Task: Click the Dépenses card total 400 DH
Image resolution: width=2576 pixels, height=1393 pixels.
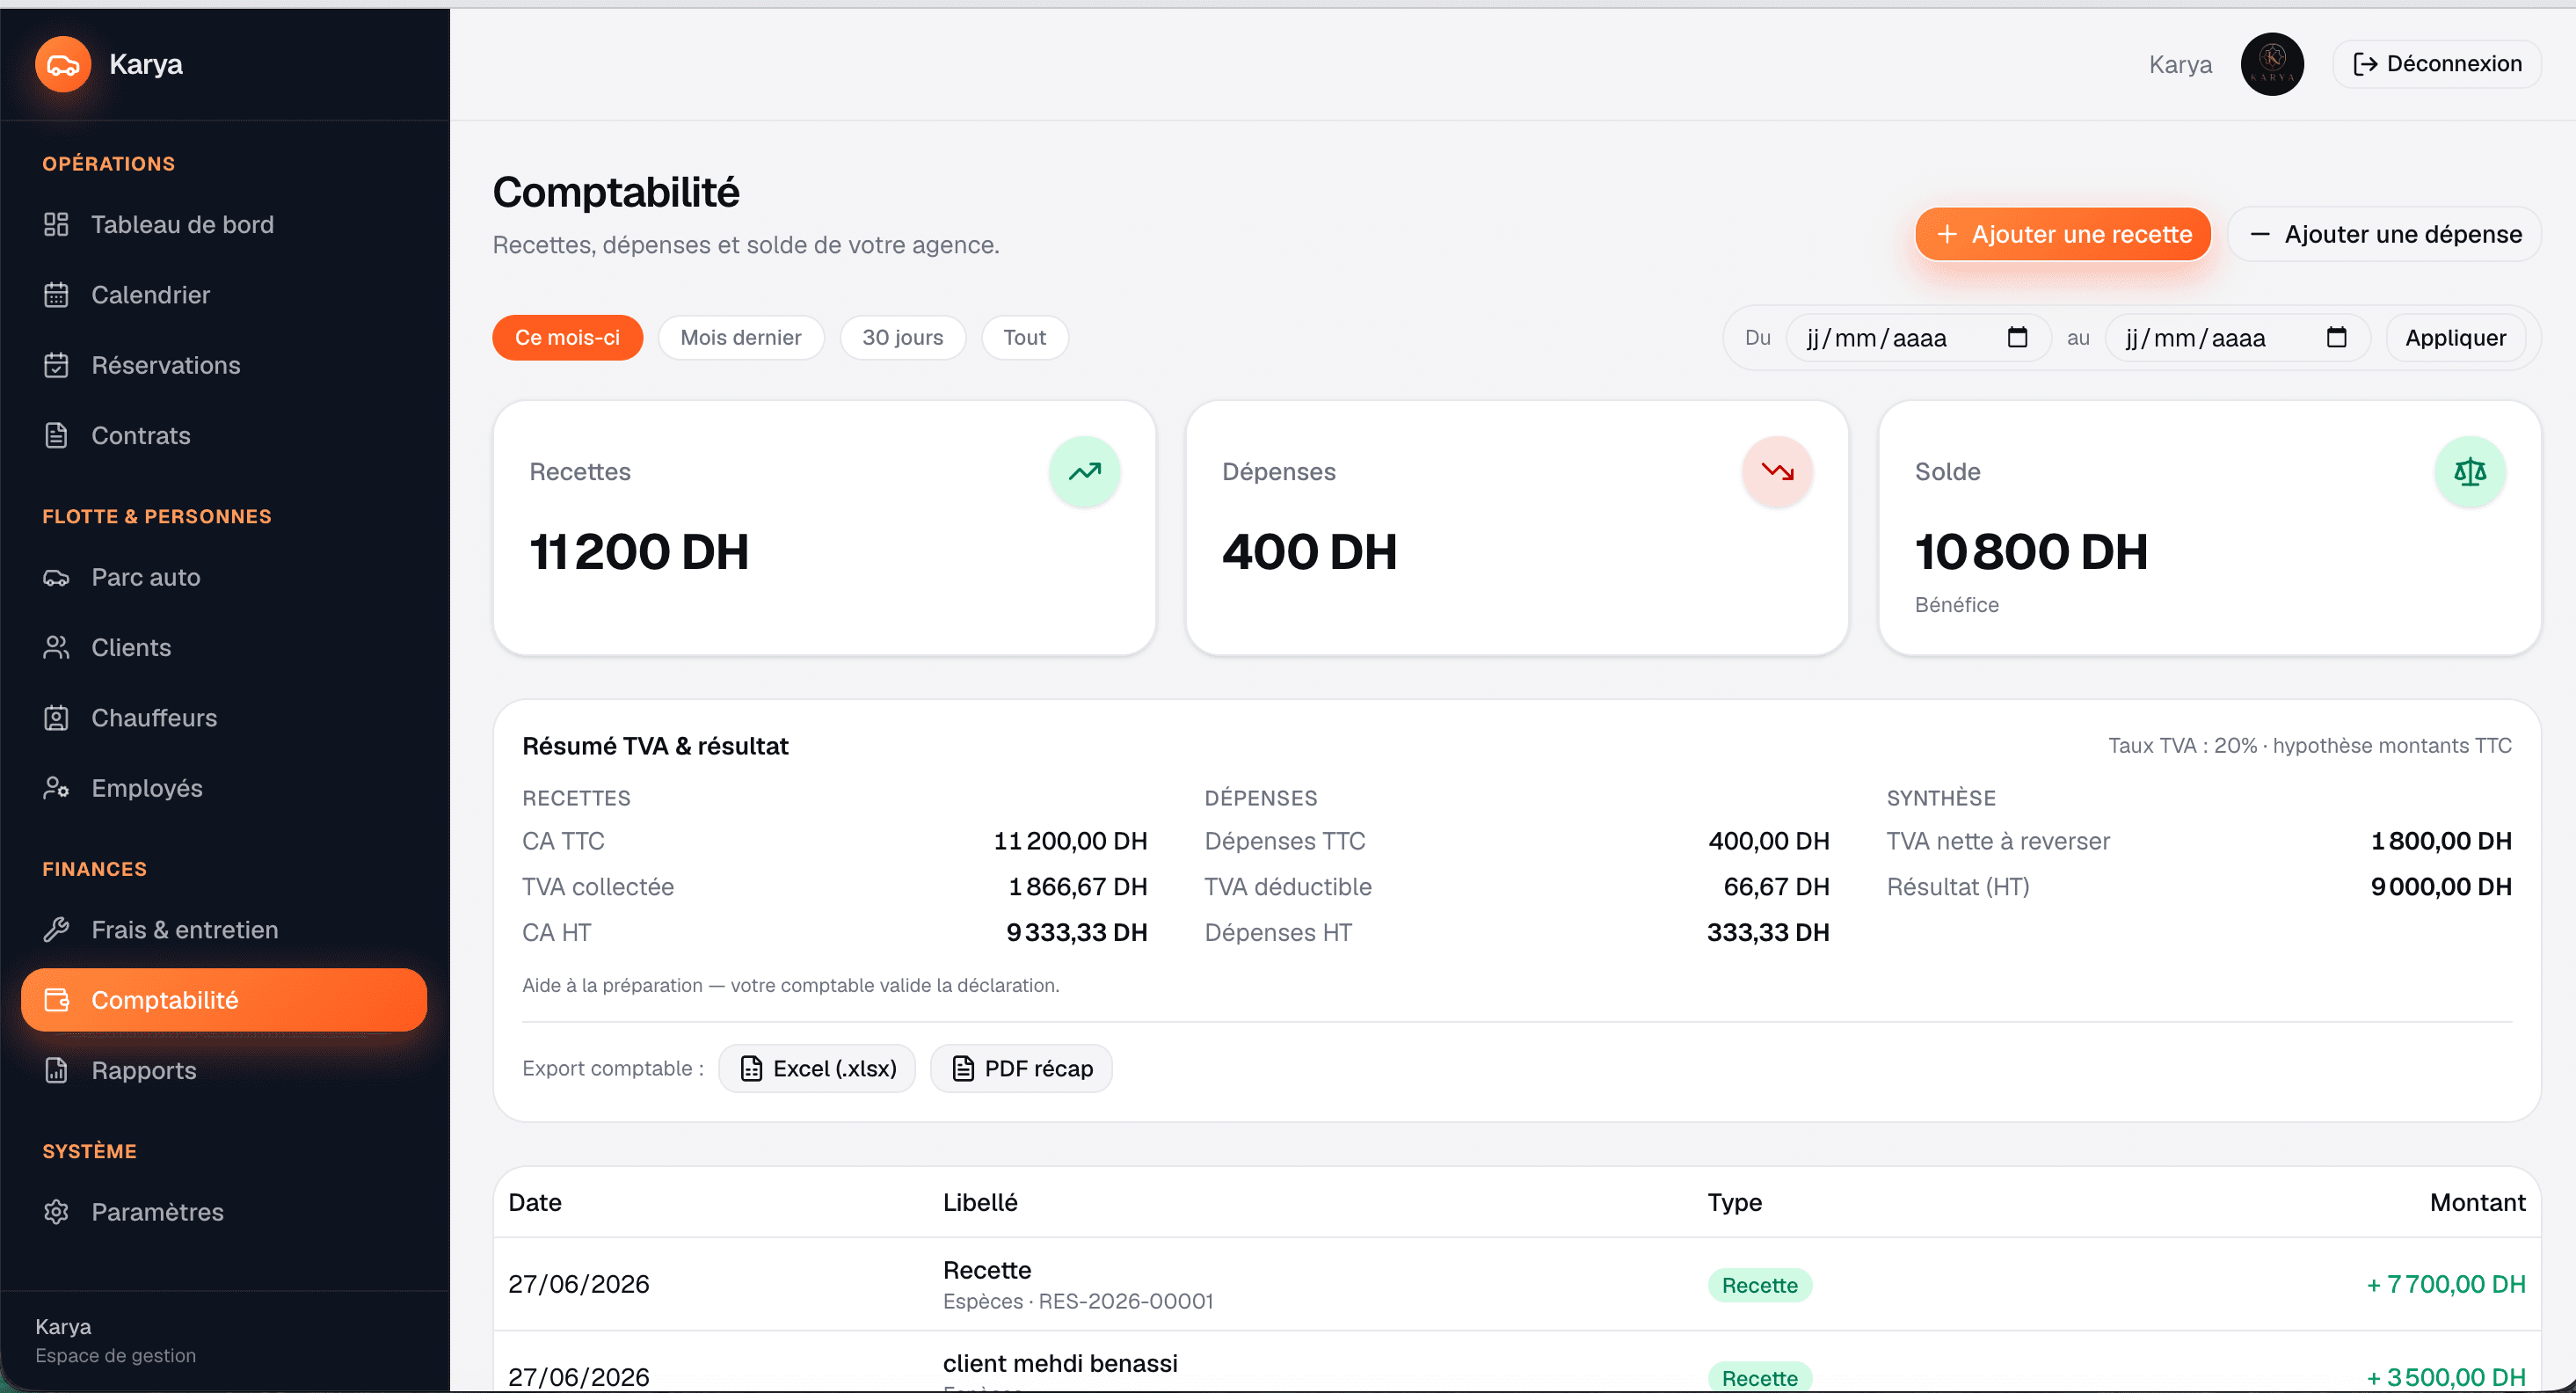Action: (x=1309, y=553)
